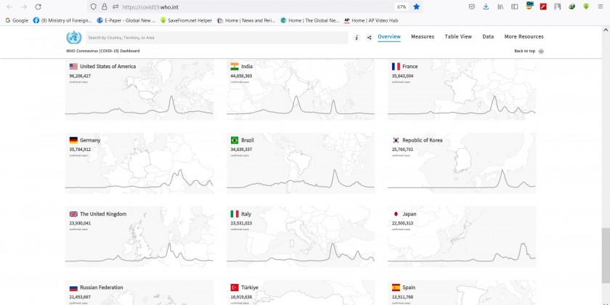The height and width of the screenshot is (305, 610).
Task: Toggle the Firefox sidebar view
Action: click(515, 7)
